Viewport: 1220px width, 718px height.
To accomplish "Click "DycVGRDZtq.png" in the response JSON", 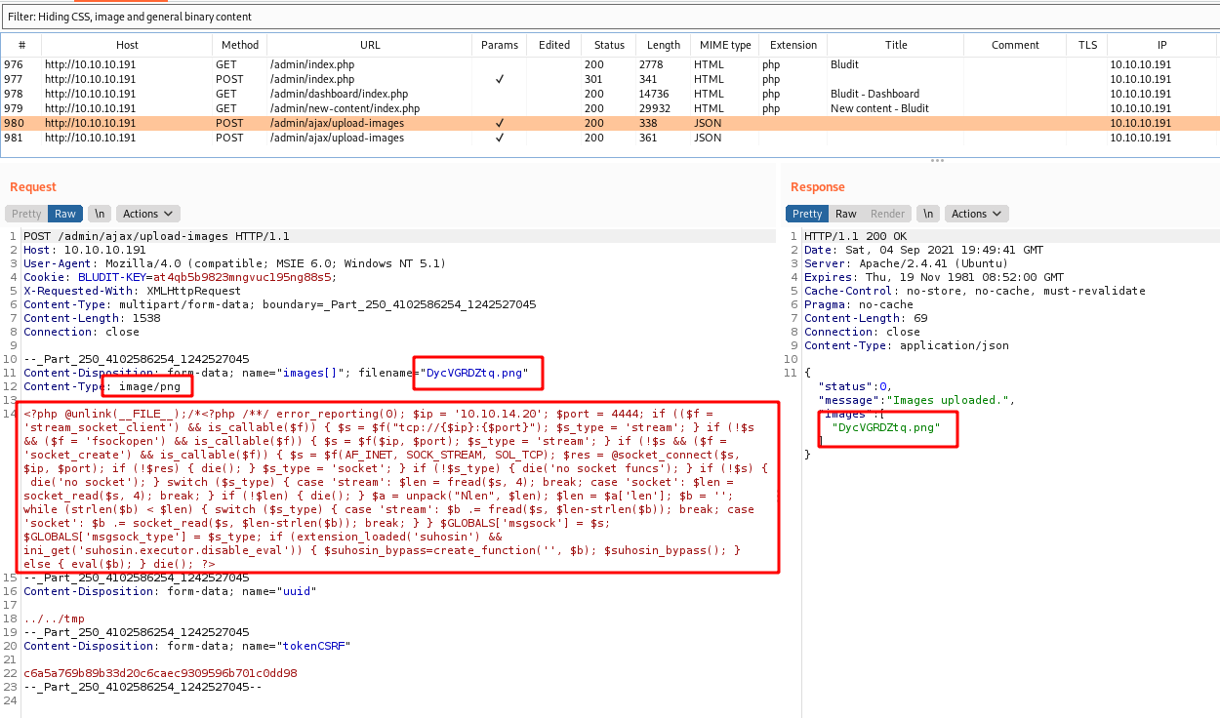I will [x=885, y=427].
